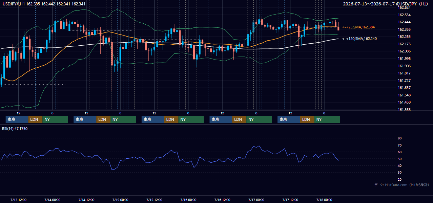Click price axis value 161.368

pos(404,110)
